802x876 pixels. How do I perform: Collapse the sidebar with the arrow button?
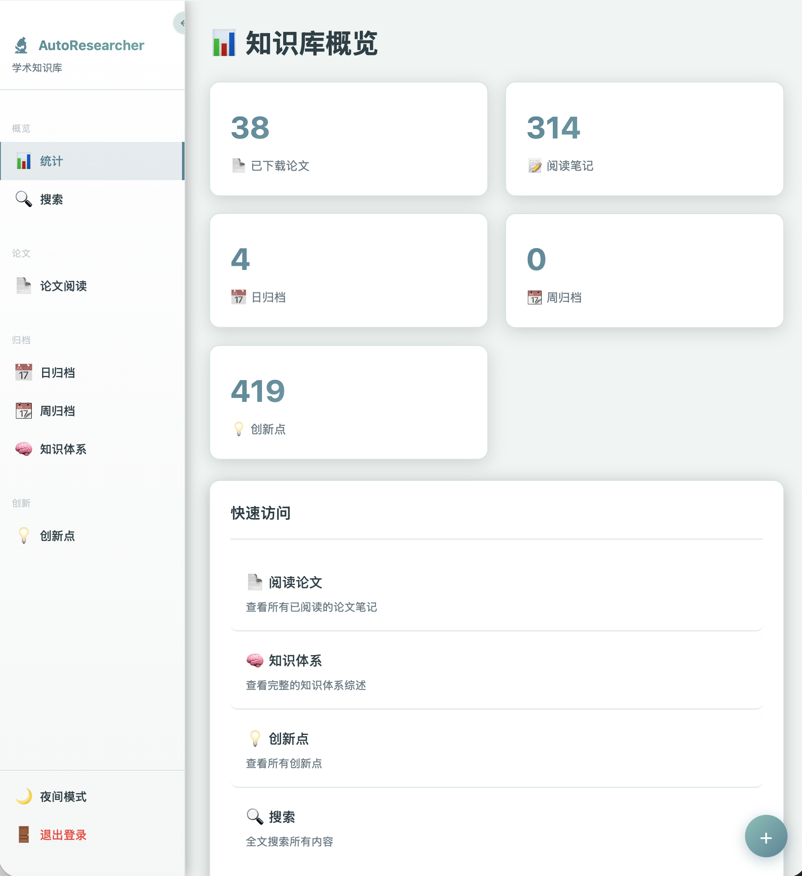[x=180, y=23]
